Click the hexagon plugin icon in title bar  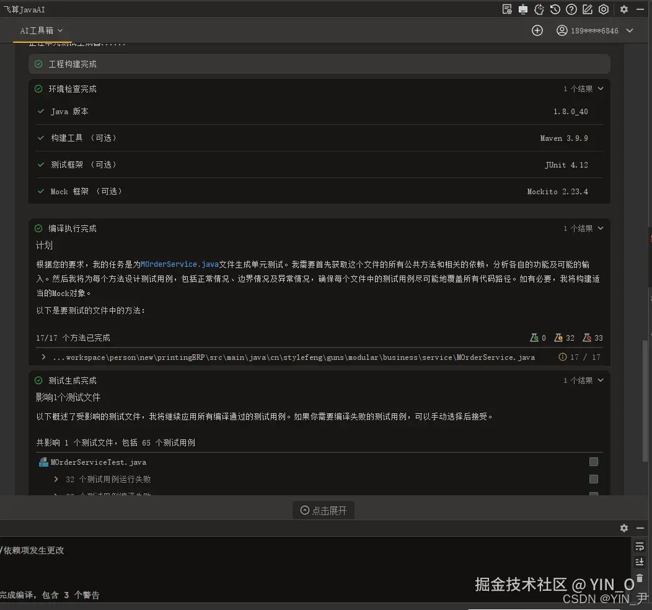(603, 9)
